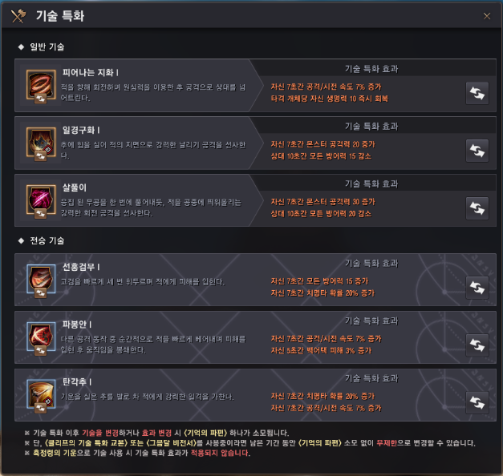The height and width of the screenshot is (476, 503).
Task: Swap specialization effect of 파봉안
Action: pyautogui.click(x=477, y=345)
